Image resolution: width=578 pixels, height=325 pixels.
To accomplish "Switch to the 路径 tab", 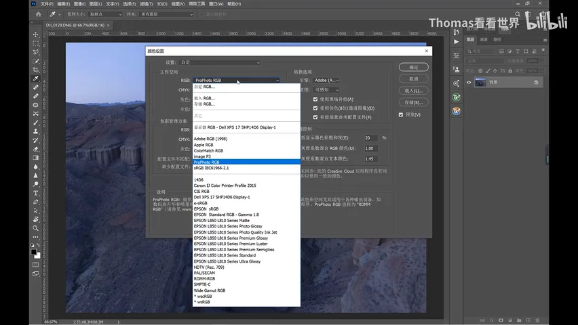I will point(497,40).
